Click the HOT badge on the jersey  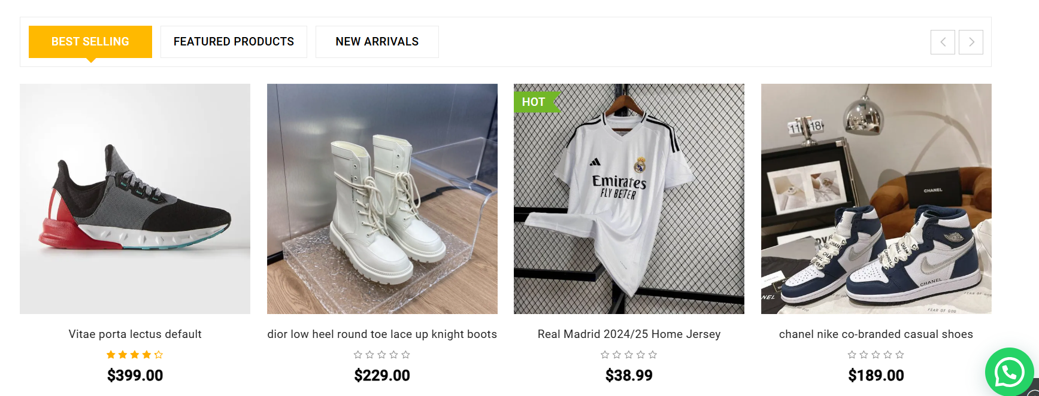click(534, 102)
